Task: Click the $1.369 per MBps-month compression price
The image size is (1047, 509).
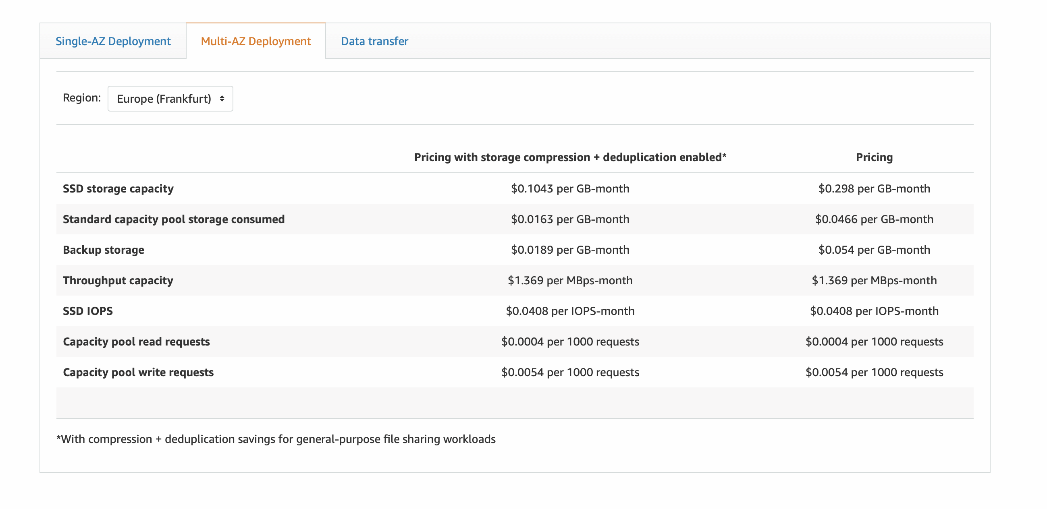Action: [x=570, y=280]
